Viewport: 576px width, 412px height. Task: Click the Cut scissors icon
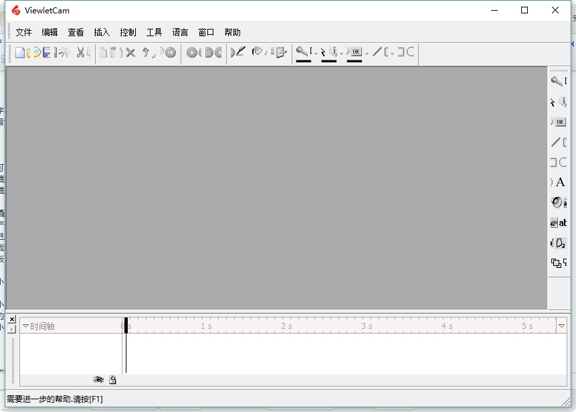(x=80, y=52)
